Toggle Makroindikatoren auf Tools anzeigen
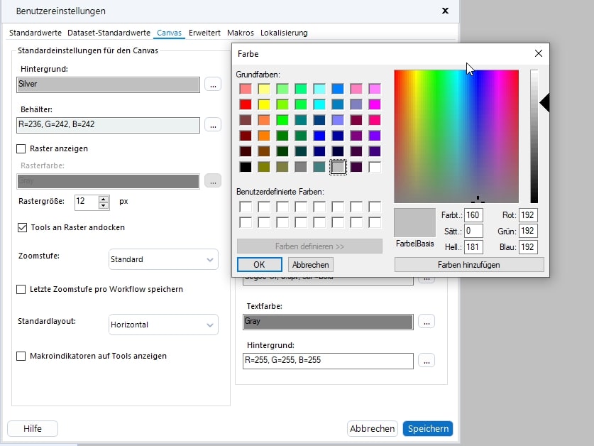 tap(21, 356)
